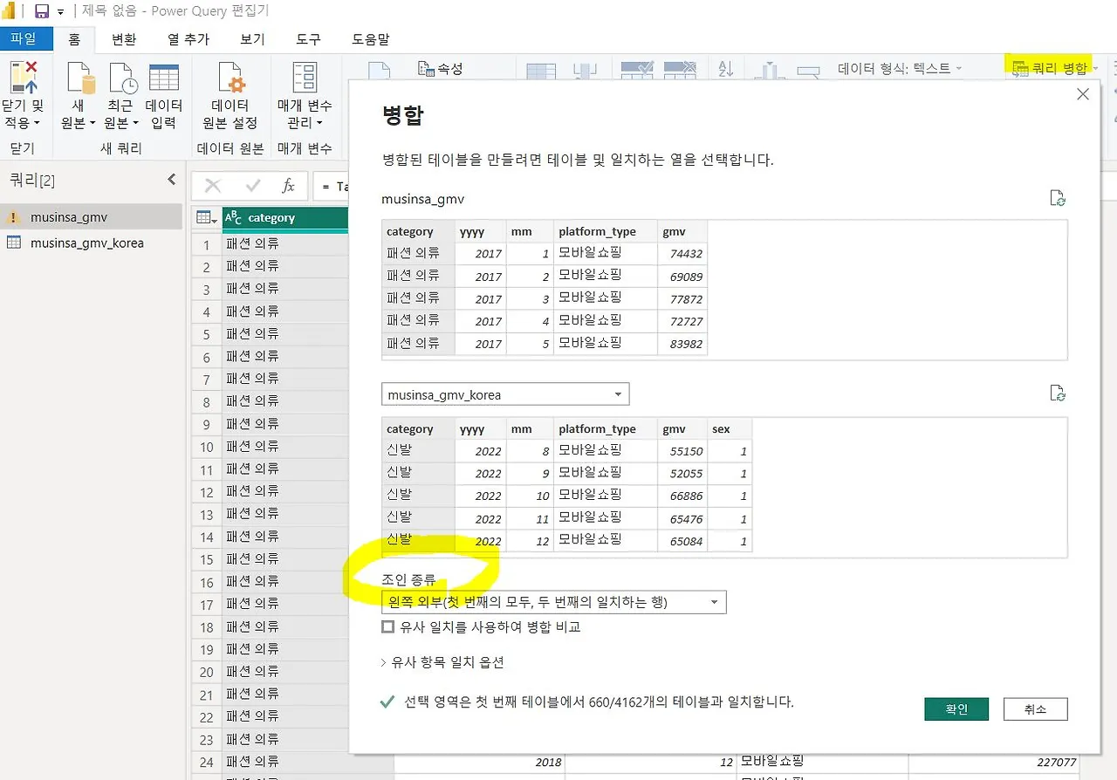
Task: Select category column header in musinsa_gmv_korea preview
Action: coord(418,428)
